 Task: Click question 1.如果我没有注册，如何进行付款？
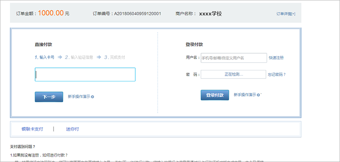tap(39, 155)
